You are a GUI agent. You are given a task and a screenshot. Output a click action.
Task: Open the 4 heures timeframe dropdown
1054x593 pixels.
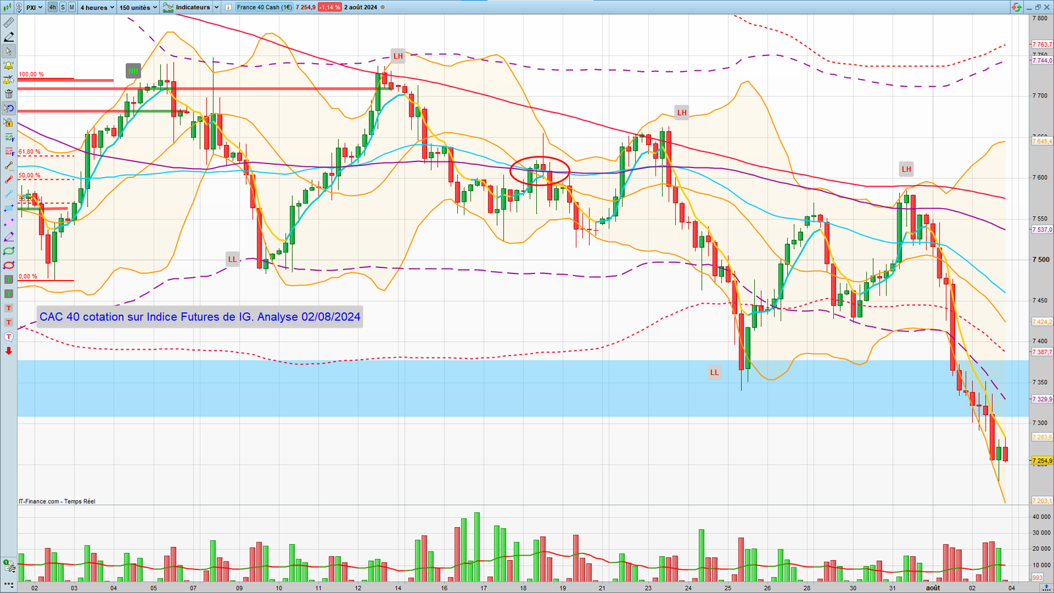click(97, 7)
